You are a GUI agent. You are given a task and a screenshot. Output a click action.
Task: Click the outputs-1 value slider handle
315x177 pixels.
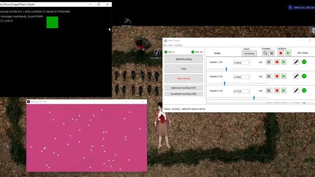pos(226,69)
